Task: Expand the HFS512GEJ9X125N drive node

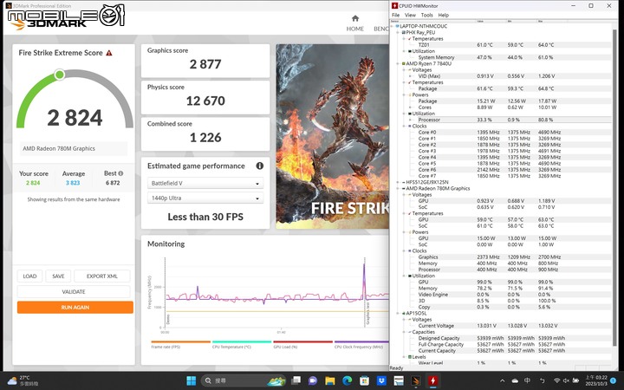Action: click(x=398, y=182)
